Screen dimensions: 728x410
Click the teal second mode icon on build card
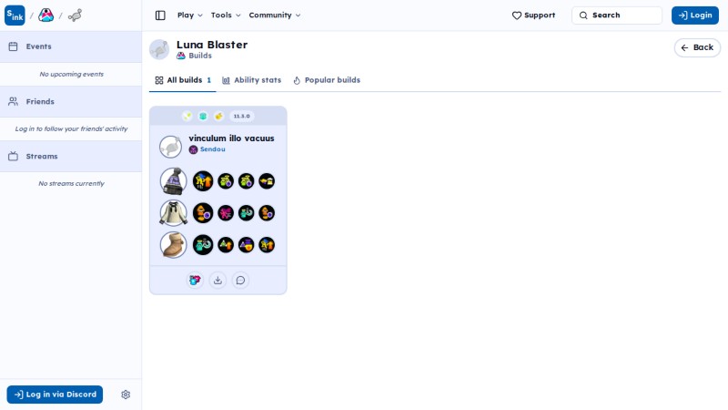(x=203, y=117)
